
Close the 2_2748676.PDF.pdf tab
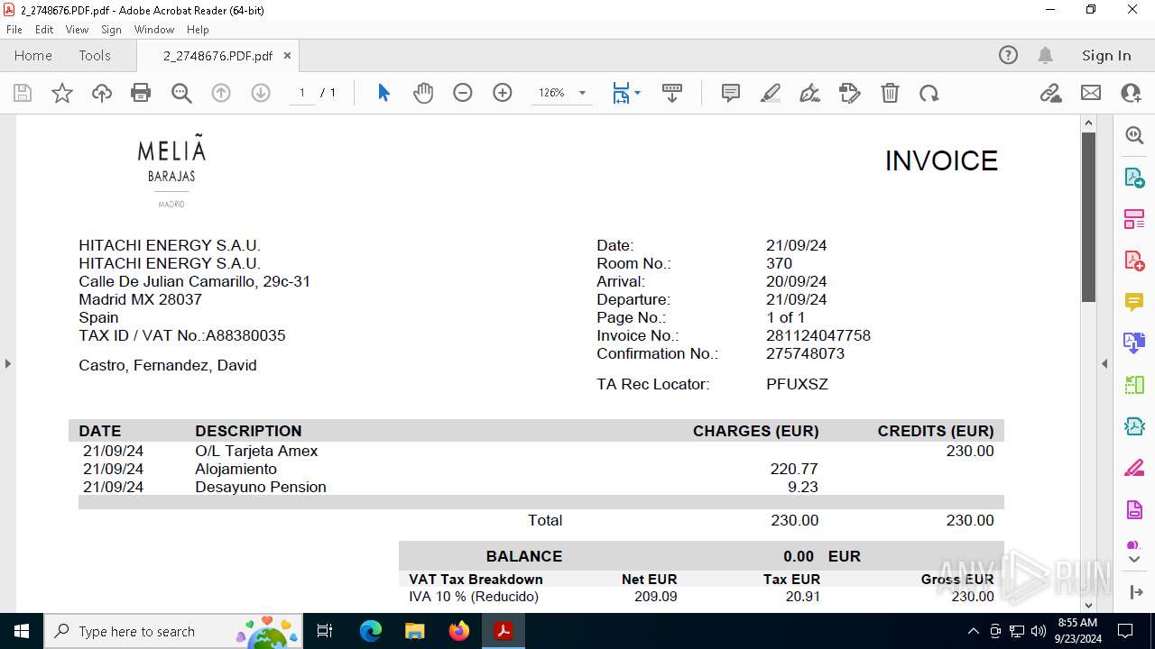(x=287, y=56)
